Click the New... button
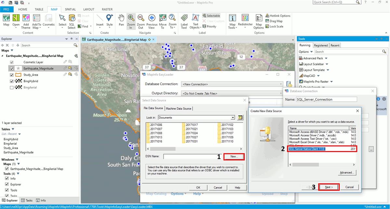 click(x=234, y=157)
